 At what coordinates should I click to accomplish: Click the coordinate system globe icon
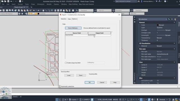point(70,100)
